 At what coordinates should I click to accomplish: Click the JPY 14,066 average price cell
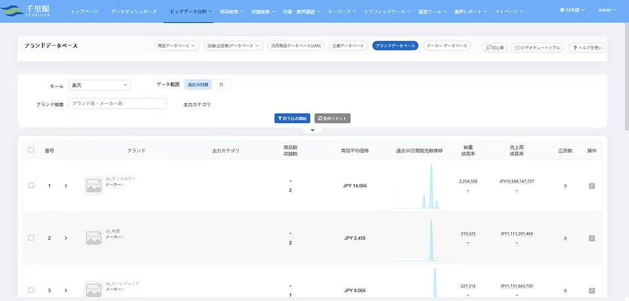tap(355, 186)
